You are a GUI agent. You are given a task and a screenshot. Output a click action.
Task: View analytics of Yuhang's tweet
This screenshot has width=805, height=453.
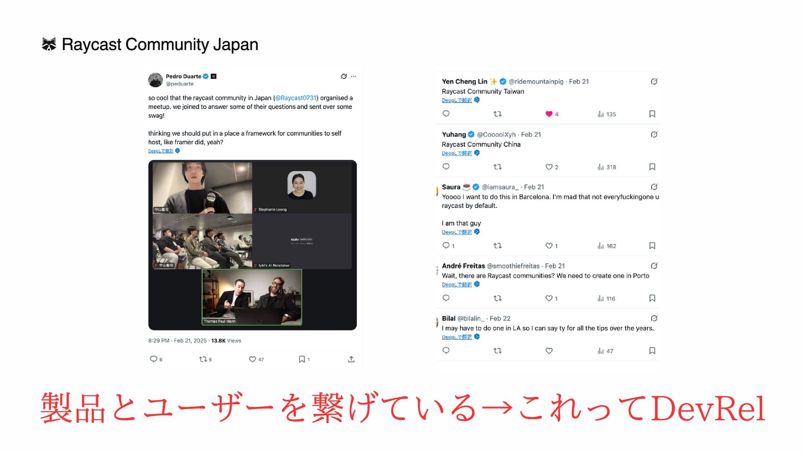(607, 167)
